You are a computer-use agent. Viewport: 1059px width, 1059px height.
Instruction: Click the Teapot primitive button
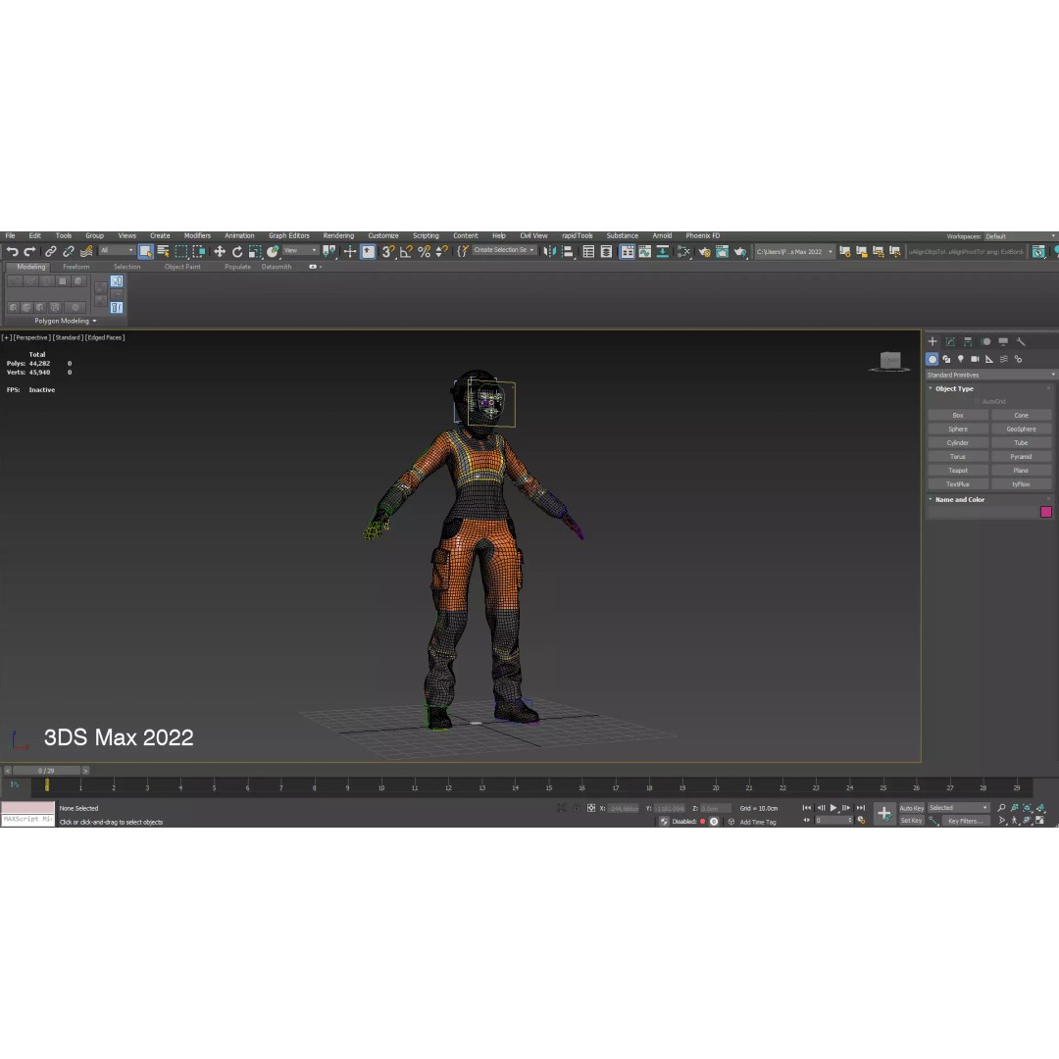pos(958,470)
